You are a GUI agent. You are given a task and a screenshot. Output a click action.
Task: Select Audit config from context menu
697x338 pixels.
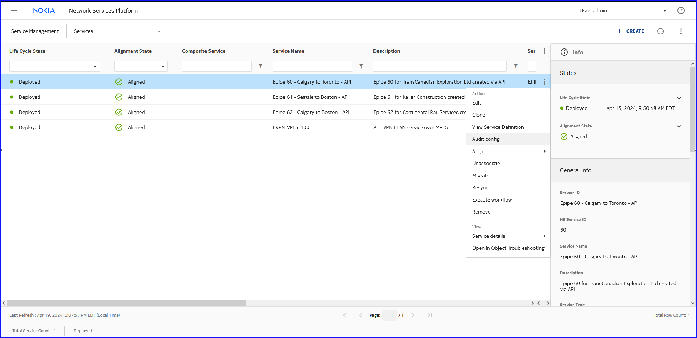pyautogui.click(x=486, y=139)
